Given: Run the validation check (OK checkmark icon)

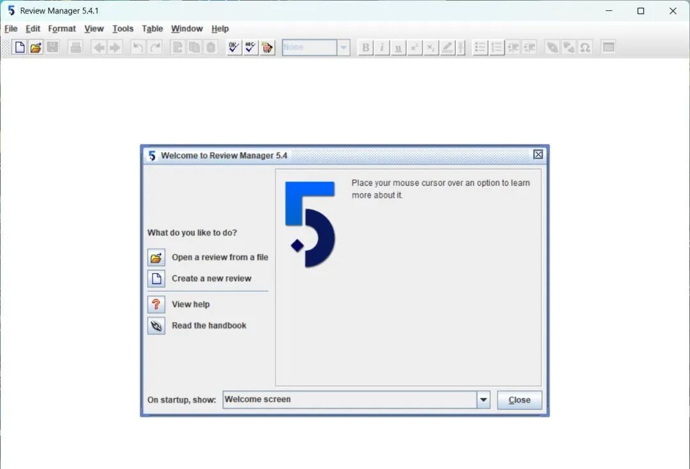Looking at the screenshot, I should click(234, 47).
